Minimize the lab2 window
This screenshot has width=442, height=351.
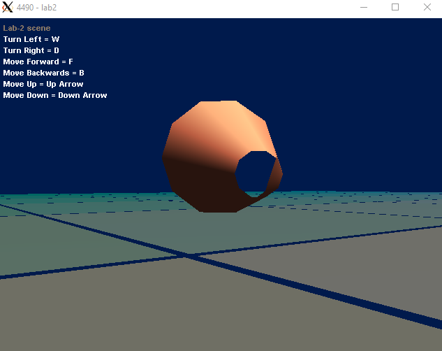(364, 7)
